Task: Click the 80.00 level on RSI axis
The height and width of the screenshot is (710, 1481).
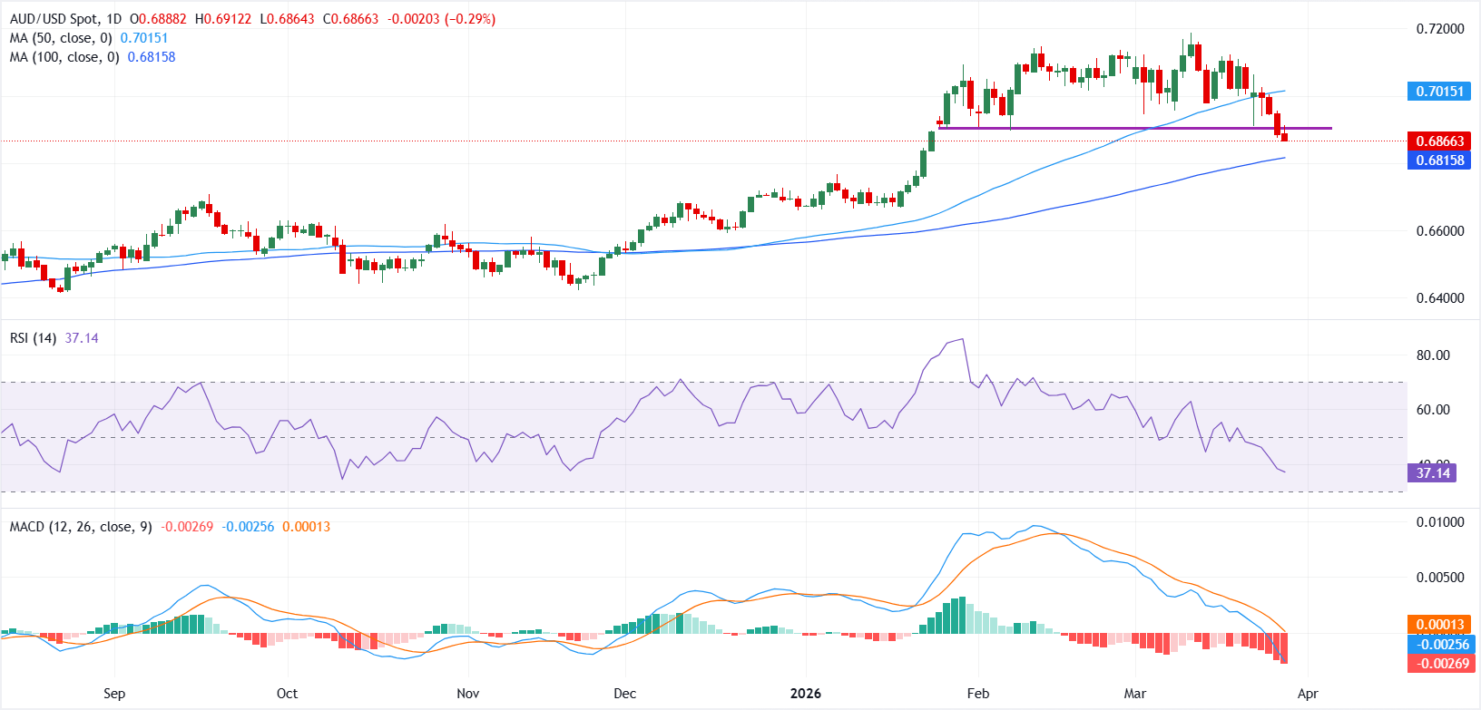Action: [x=1433, y=355]
